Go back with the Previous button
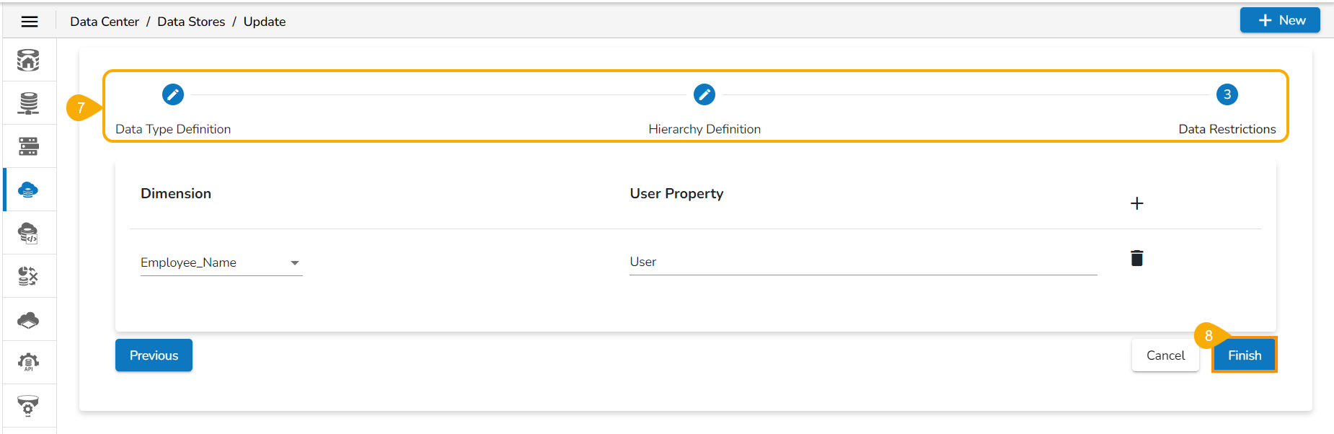Screen dimensions: 1334x434 pyautogui.click(x=154, y=355)
